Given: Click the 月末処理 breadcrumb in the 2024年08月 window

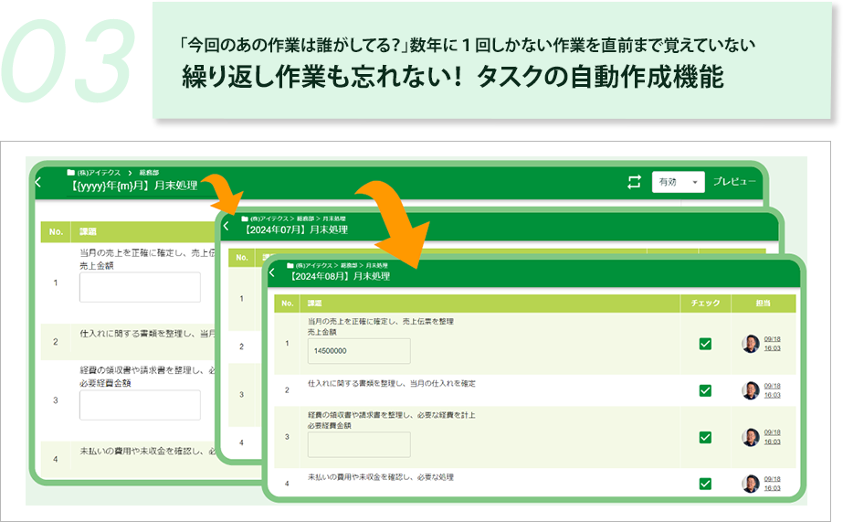Looking at the screenshot, I should point(377,265).
